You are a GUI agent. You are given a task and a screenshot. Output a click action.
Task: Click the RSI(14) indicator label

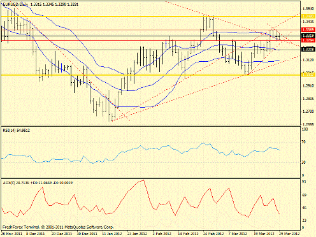tap(16, 131)
